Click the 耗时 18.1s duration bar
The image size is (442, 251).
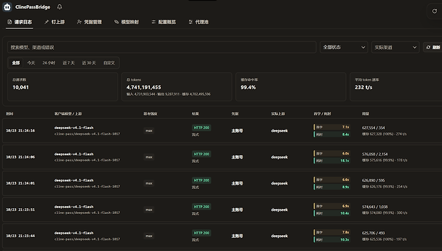point(332,161)
